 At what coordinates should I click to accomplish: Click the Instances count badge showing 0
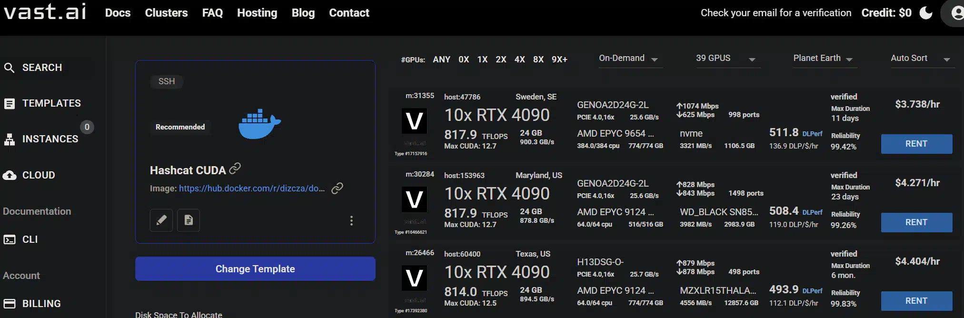click(x=87, y=127)
